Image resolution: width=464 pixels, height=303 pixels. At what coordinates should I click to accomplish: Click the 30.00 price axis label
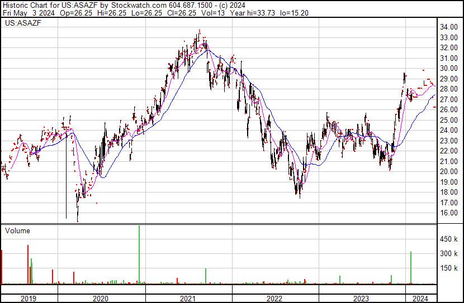448,68
